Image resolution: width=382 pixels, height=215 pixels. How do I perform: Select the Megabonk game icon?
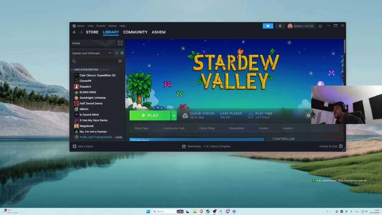click(x=76, y=126)
